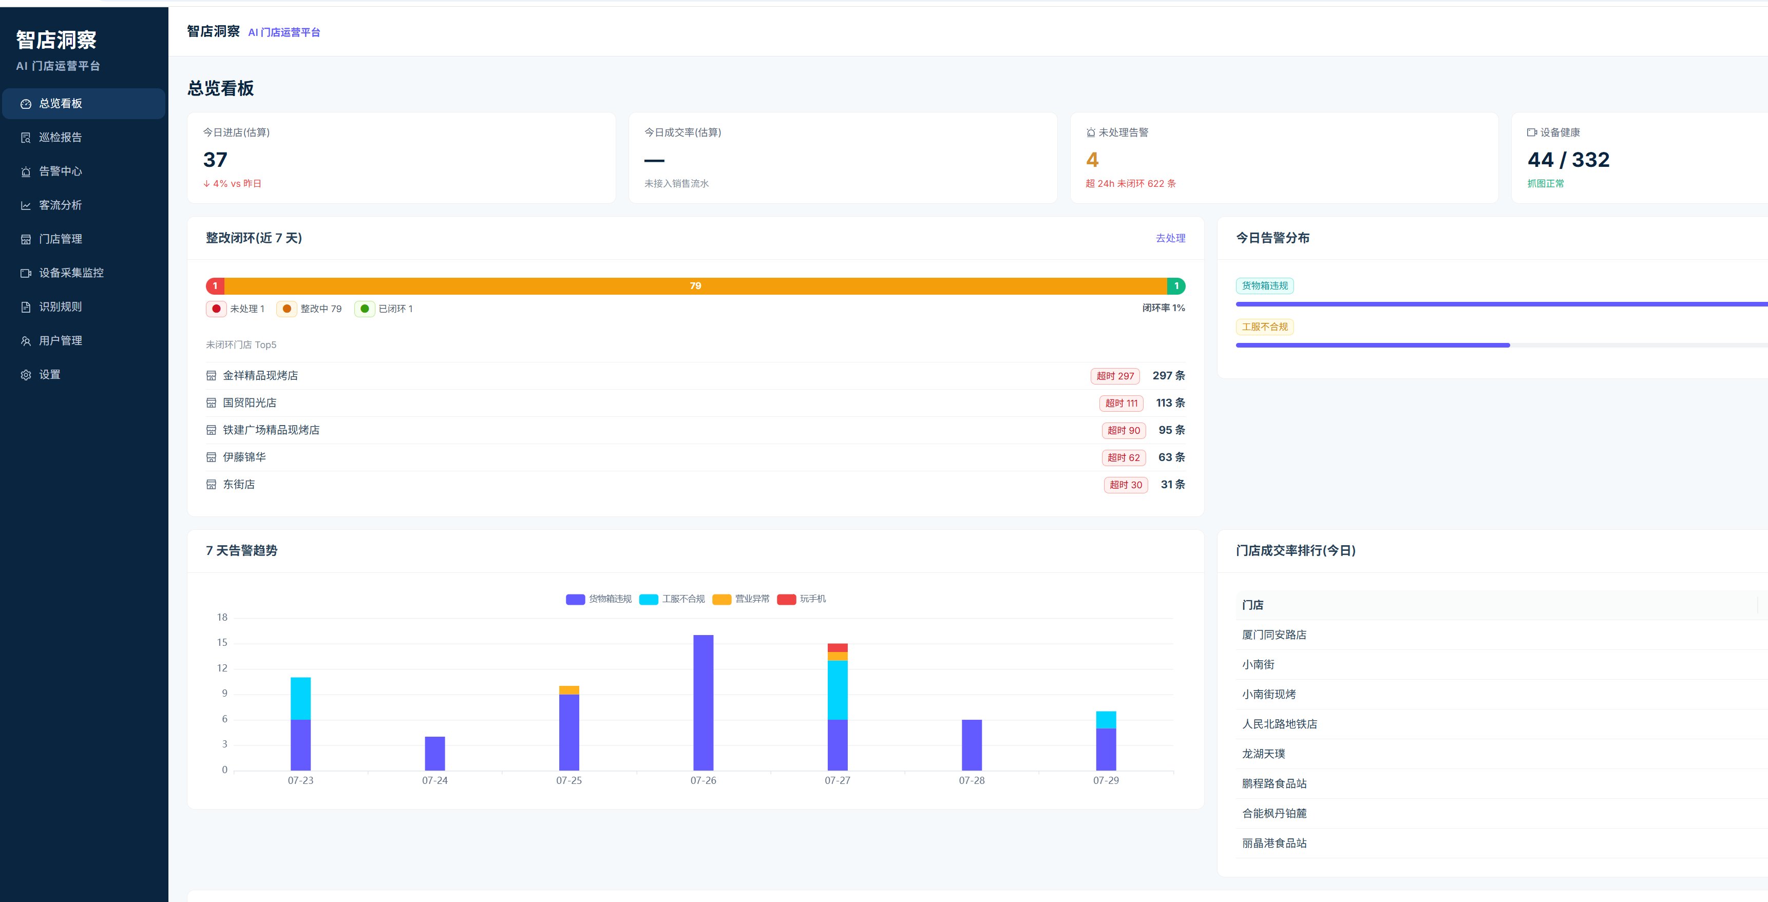Viewport: 1768px width, 902px height.
Task: Go to 客流分析 menu item
Action: point(84,205)
